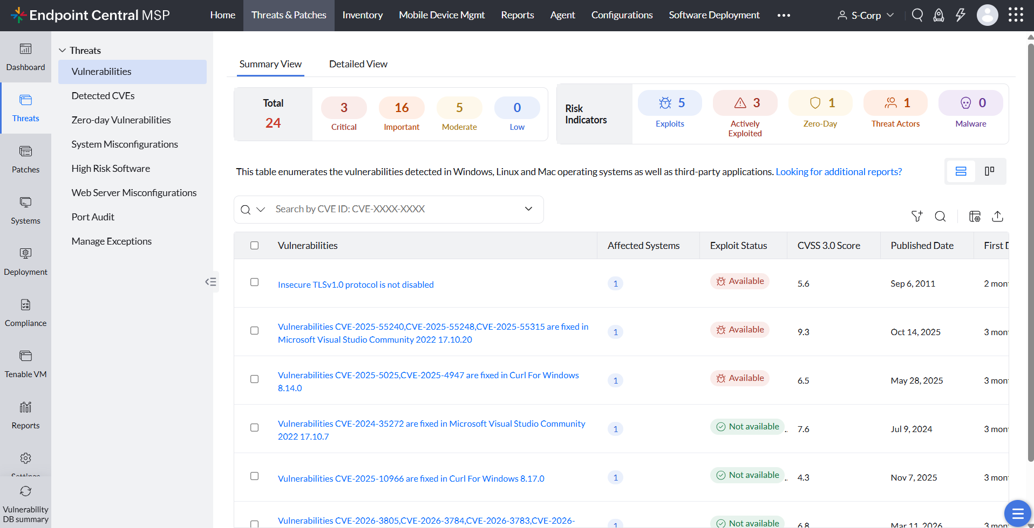Click the filter icon above the table

click(x=917, y=216)
